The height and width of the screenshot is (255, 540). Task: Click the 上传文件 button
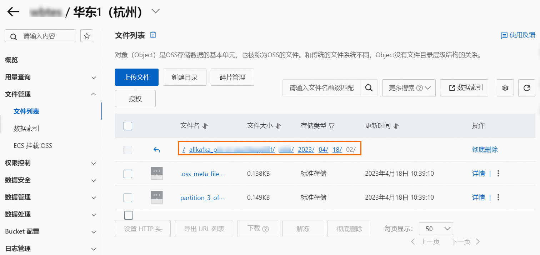click(x=137, y=77)
